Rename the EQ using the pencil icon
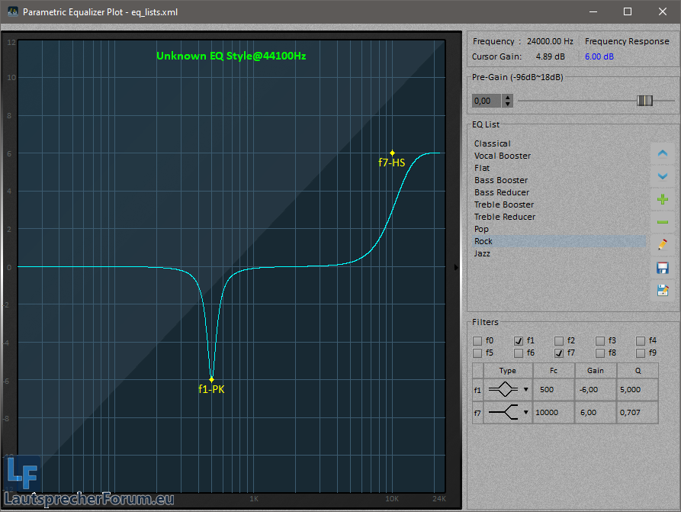681x512 pixels. pos(662,245)
